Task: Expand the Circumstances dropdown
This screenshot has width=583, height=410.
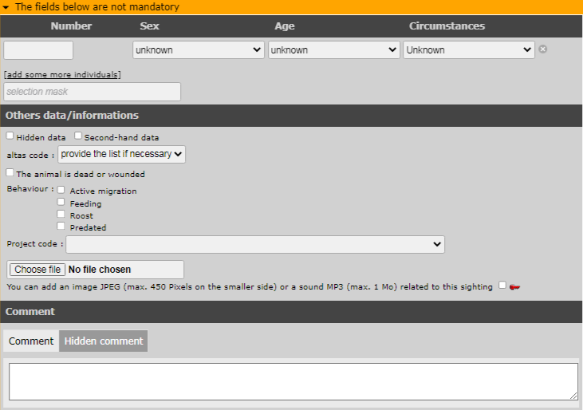Action: (468, 49)
